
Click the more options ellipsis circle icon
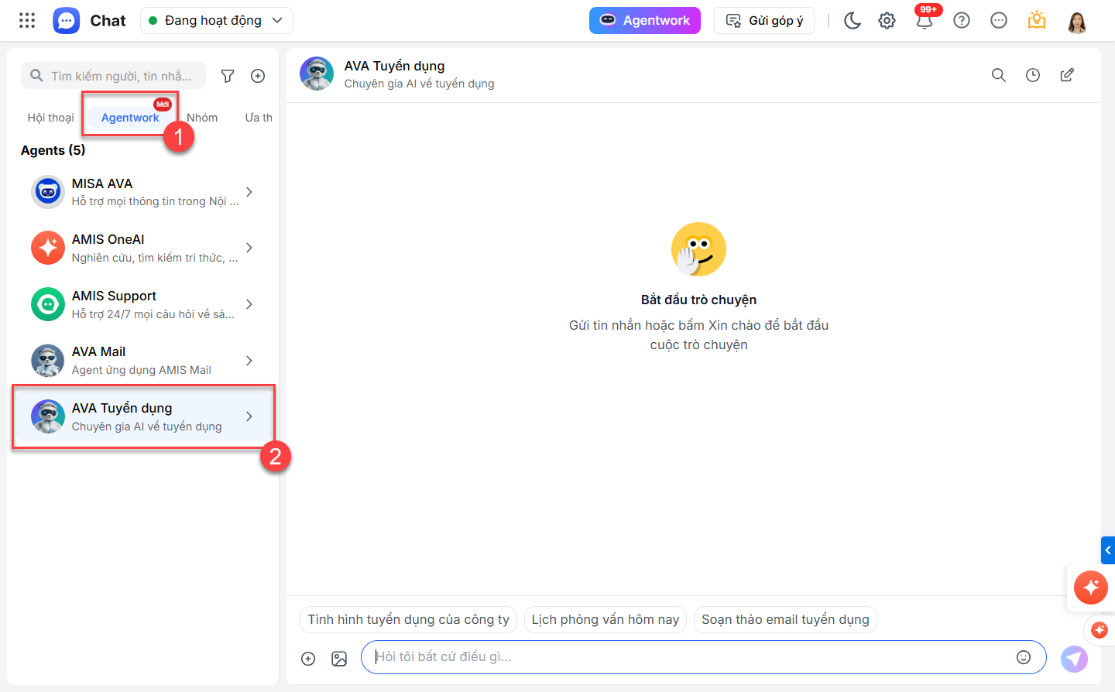coord(999,20)
